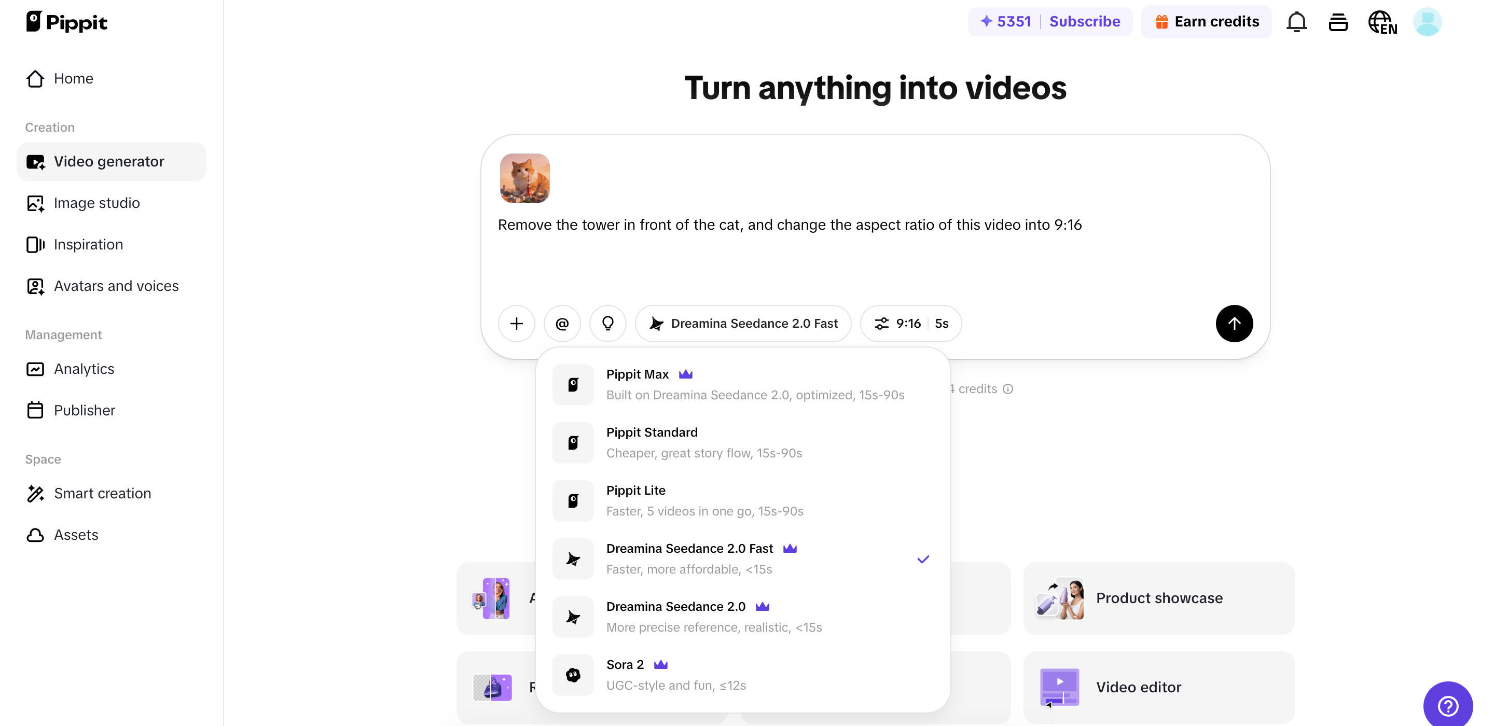This screenshot has height=726, width=1494.
Task: Open the task queue icon in top bar
Action: (x=1338, y=21)
